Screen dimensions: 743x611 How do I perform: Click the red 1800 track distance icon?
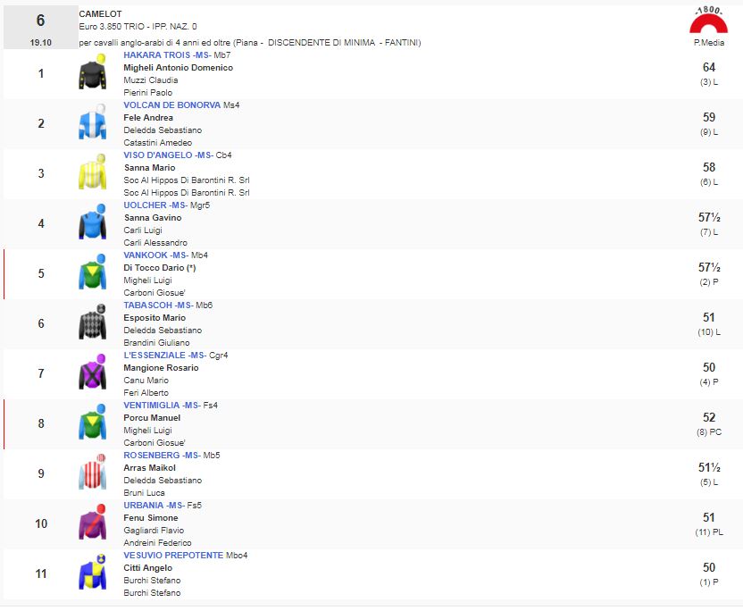pos(709,21)
